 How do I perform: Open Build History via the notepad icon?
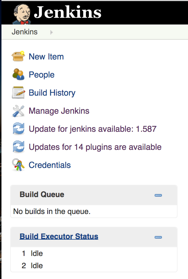click(x=18, y=92)
